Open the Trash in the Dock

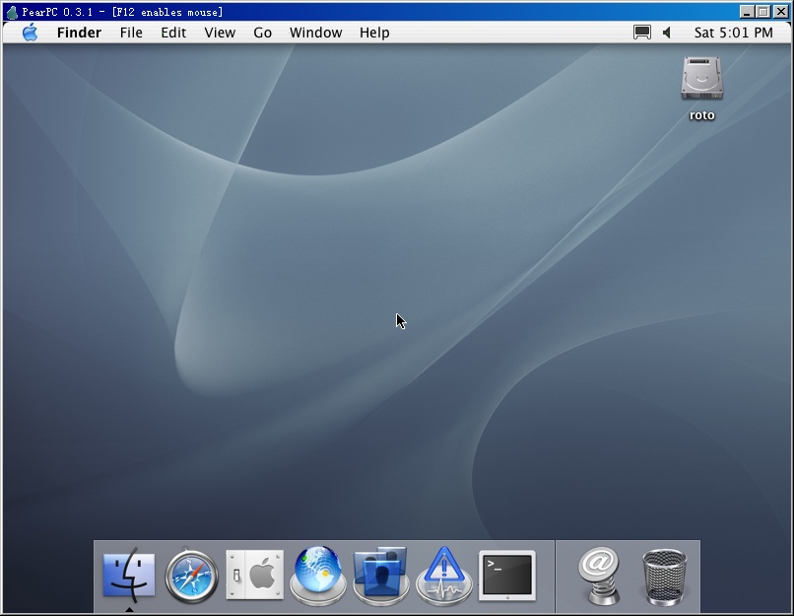[x=664, y=577]
